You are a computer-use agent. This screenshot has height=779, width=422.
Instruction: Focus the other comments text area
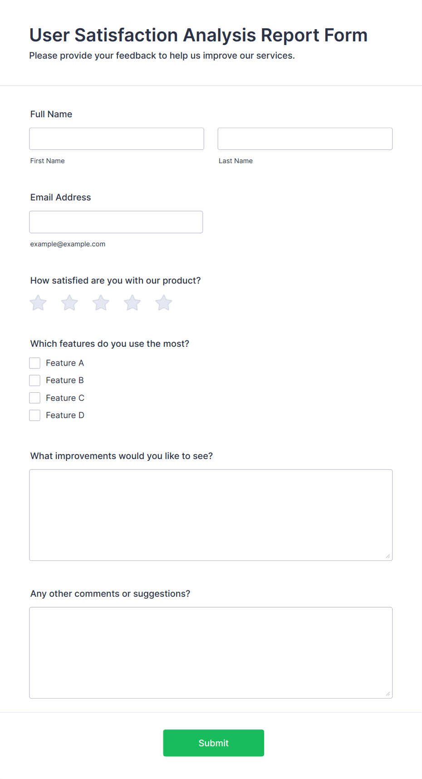(211, 653)
